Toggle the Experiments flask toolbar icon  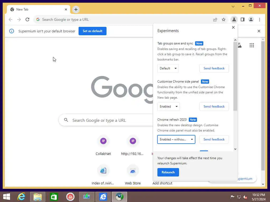[x=234, y=19]
